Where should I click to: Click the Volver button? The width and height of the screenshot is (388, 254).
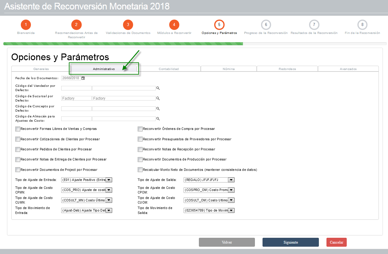pyautogui.click(x=227, y=242)
